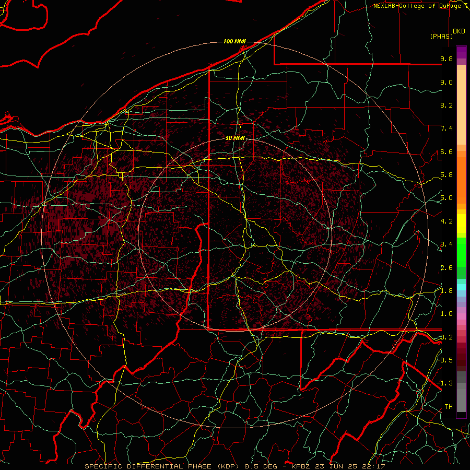The image size is (470, 470).
Task: Click the 5.0 value on the legend
Action: 446,198
